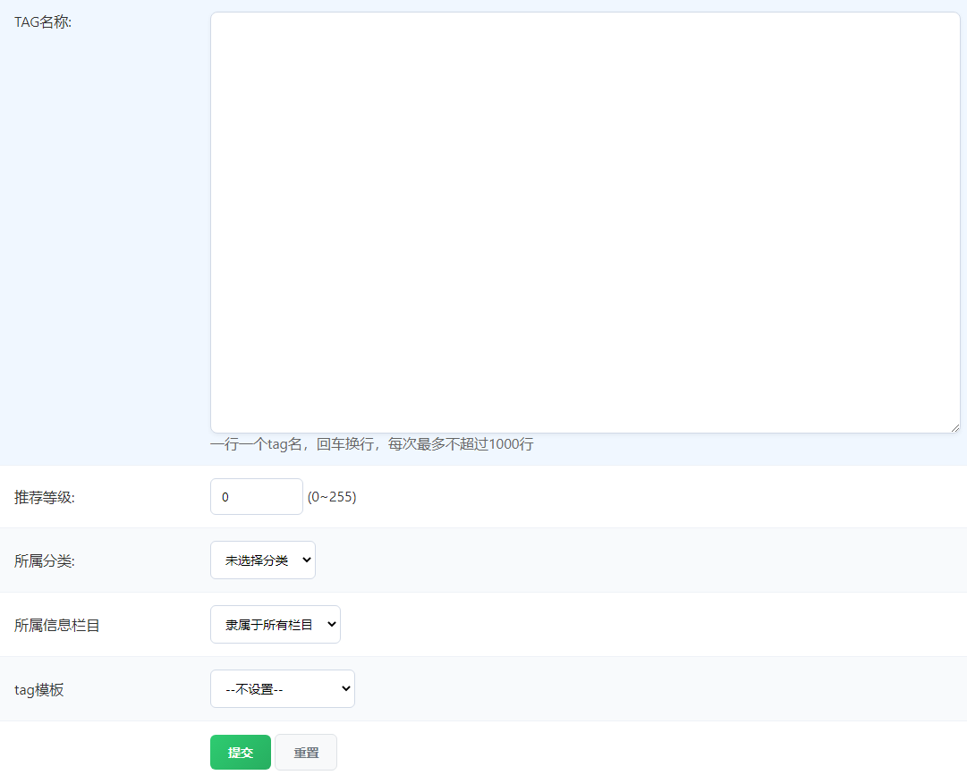This screenshot has height=775, width=967.
Task: Click the "隶属于所有栏目" selection box
Action: pyautogui.click(x=275, y=624)
